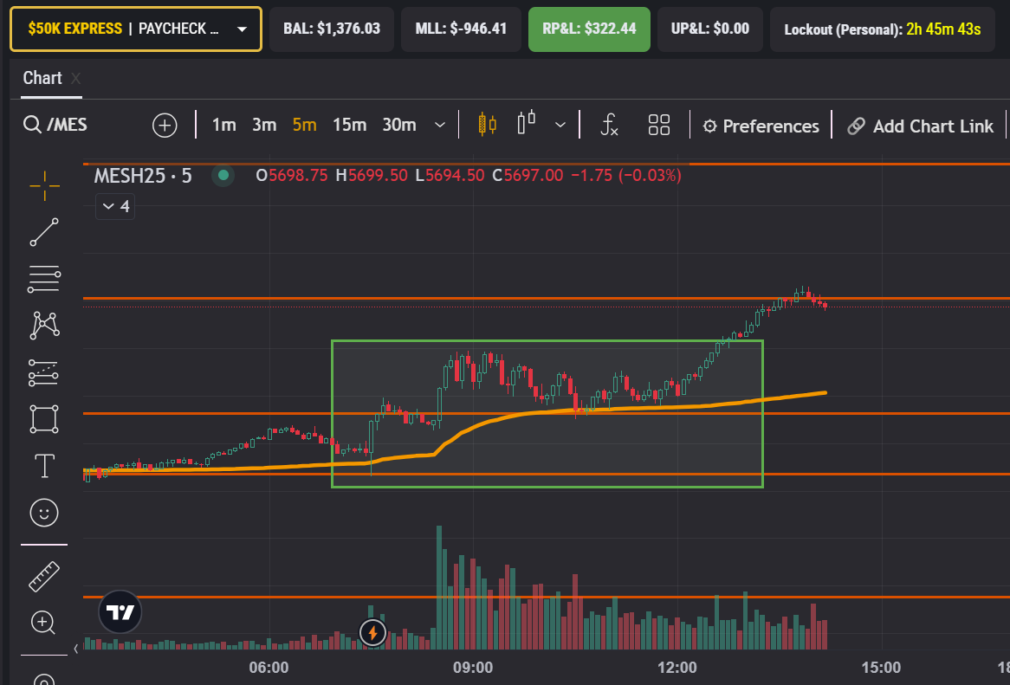Click the -1.75 (-0.03%) change value
1010x685 pixels.
pos(626,175)
